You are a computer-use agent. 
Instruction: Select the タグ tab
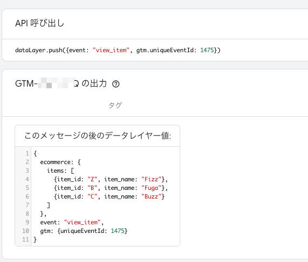tap(115, 105)
